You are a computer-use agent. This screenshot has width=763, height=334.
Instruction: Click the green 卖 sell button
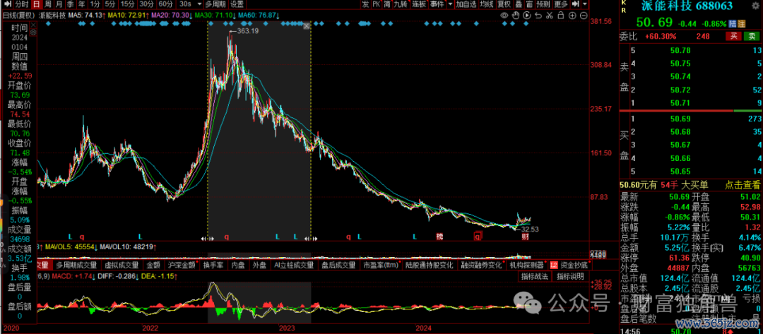[752, 35]
